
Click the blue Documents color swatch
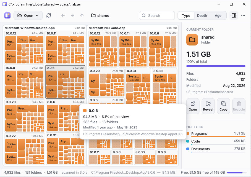tap(188, 149)
